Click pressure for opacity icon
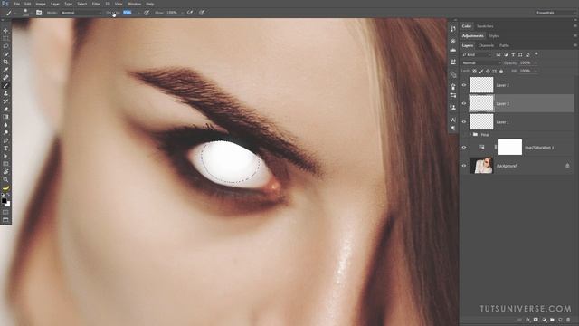This screenshot has height=326, width=579. point(147,13)
